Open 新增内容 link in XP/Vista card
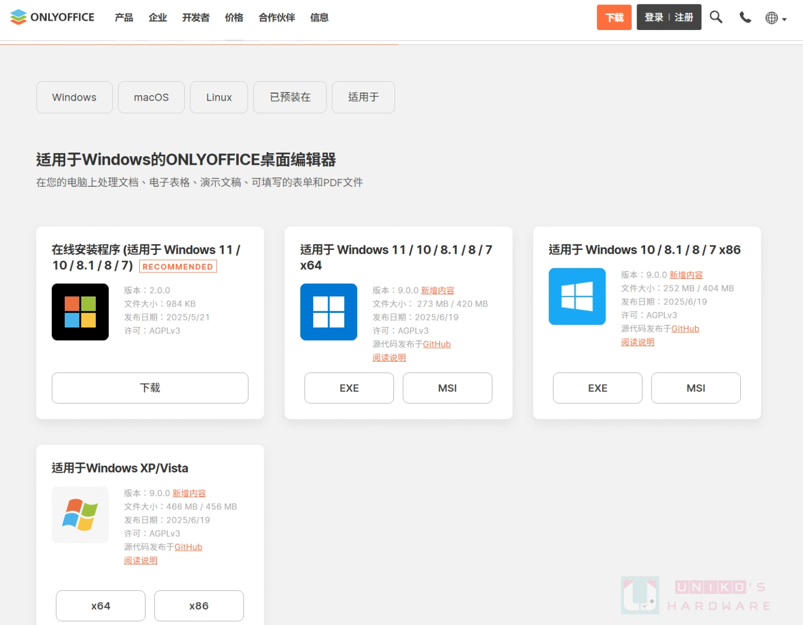Screen dimensions: 803x625 [x=189, y=493]
